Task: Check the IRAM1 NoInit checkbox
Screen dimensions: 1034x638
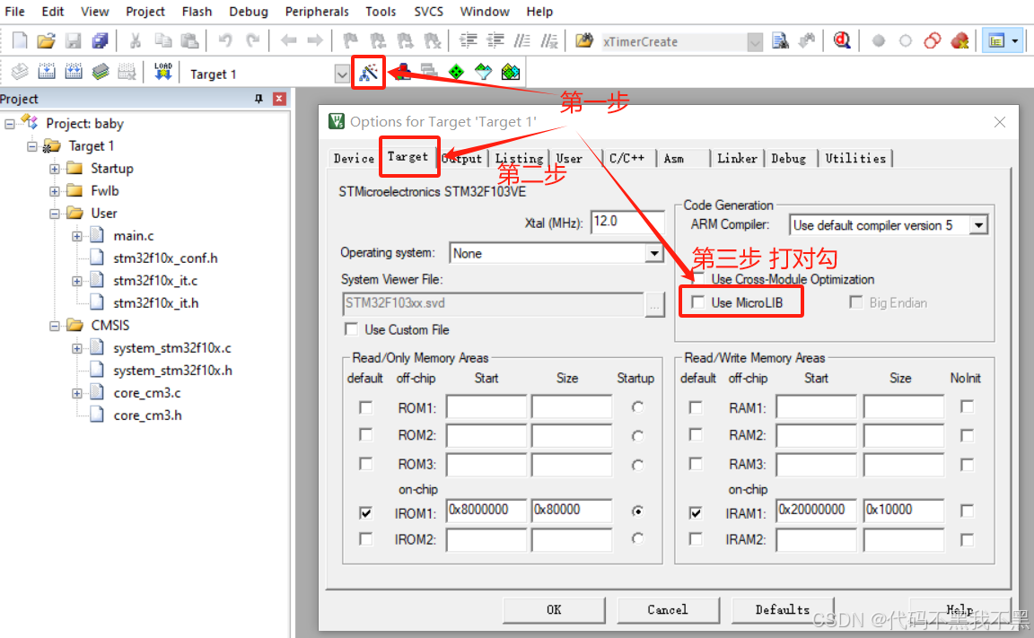Action: pos(967,511)
